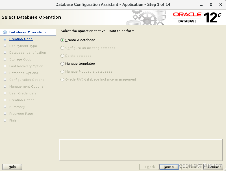Click the Finish step bullet icon
Screen dimensions: 226x171
tap(5, 120)
